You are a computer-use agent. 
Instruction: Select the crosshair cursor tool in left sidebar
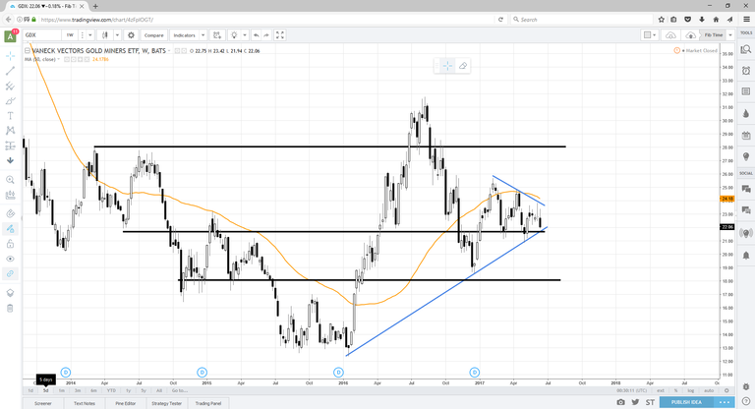coord(10,56)
